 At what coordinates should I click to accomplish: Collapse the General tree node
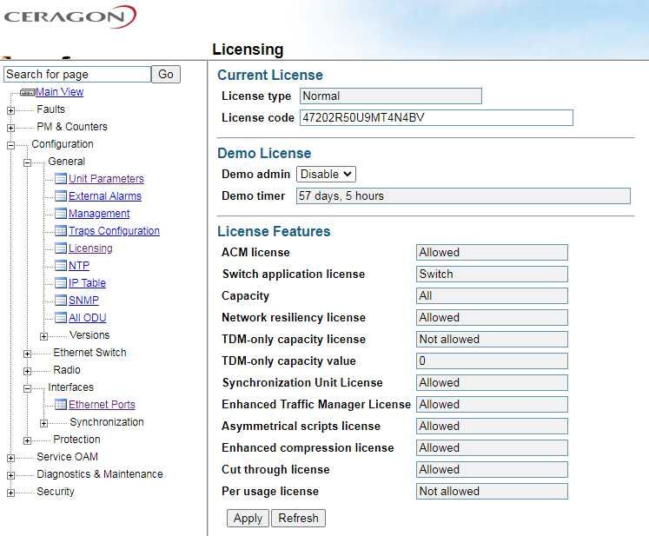tap(27, 162)
